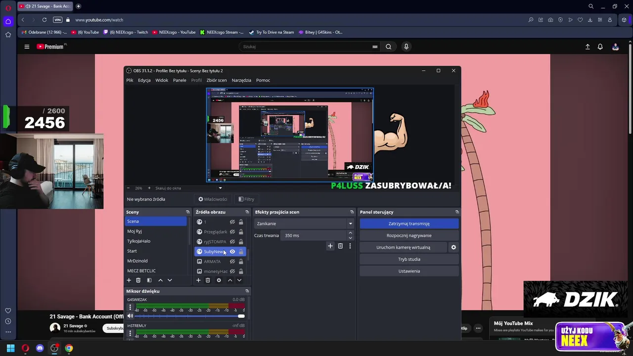This screenshot has width=633, height=356.
Task: Increase Czas trwania with the up stepper
Action: [x=350, y=233]
